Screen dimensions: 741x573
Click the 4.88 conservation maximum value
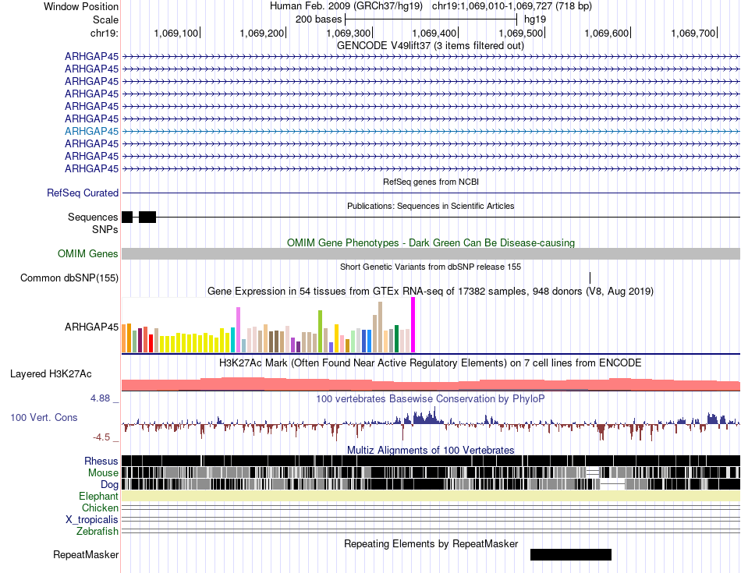pos(100,398)
